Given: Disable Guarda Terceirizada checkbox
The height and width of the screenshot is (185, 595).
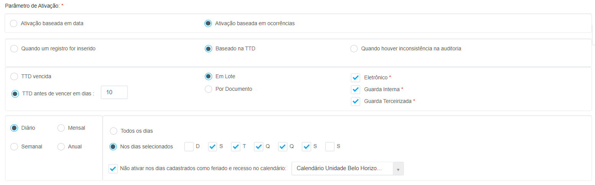Looking at the screenshot, I should pos(355,101).
